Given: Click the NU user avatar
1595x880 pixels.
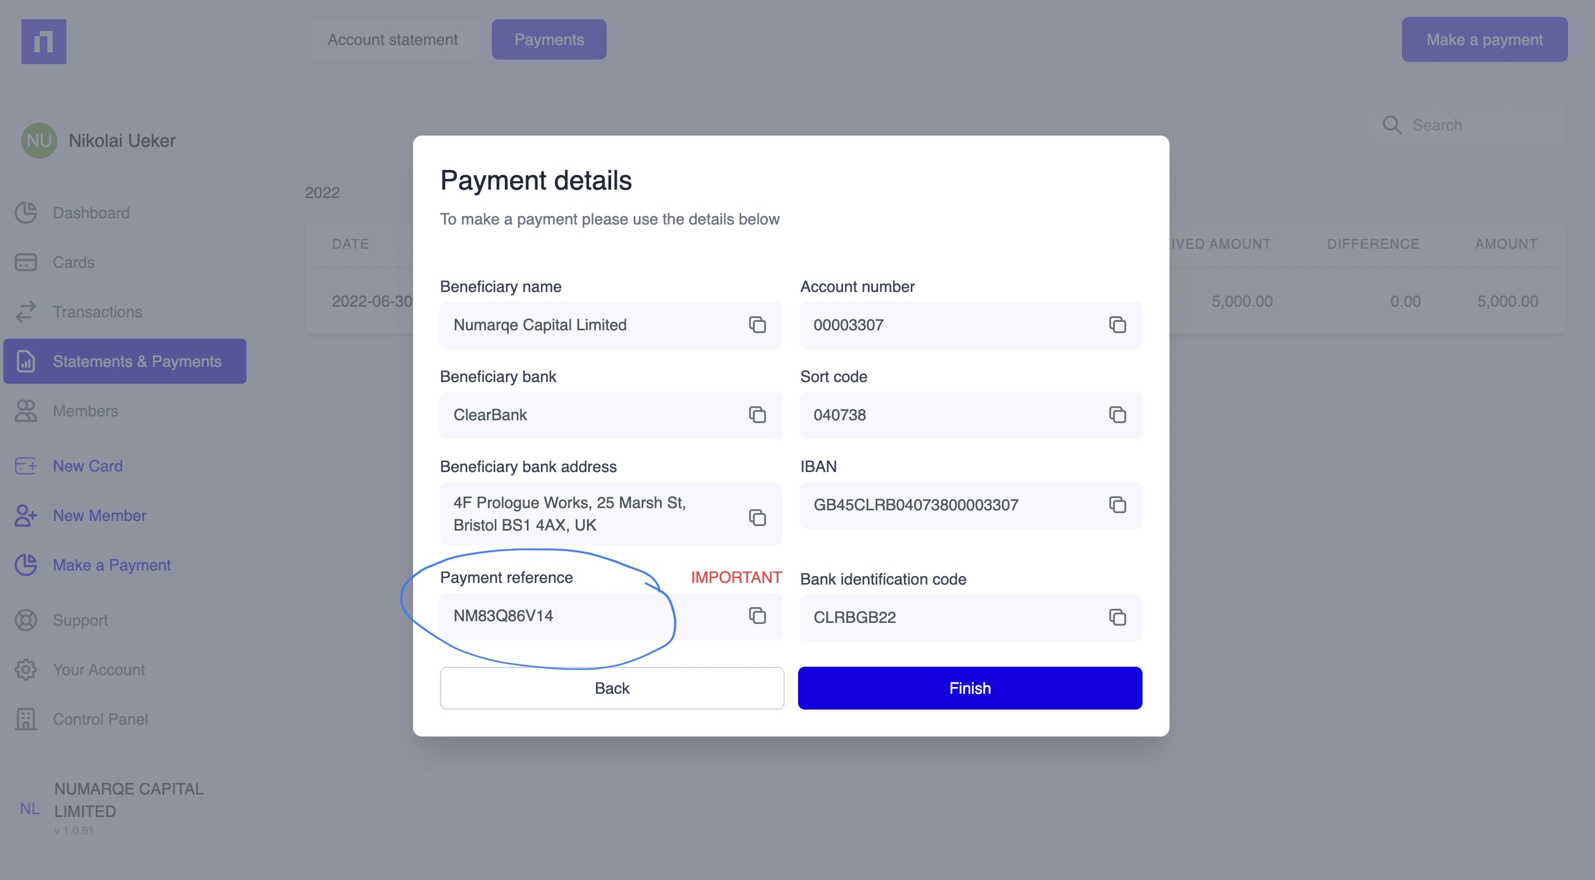Looking at the screenshot, I should click(39, 141).
